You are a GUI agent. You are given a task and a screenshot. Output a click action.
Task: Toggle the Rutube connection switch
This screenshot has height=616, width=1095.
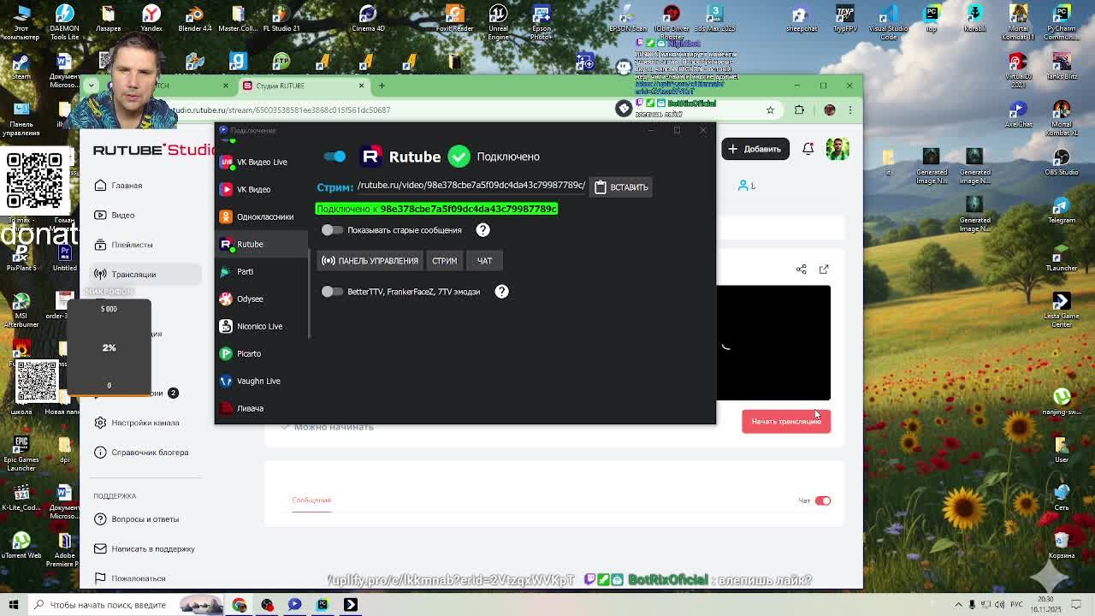[x=334, y=157]
